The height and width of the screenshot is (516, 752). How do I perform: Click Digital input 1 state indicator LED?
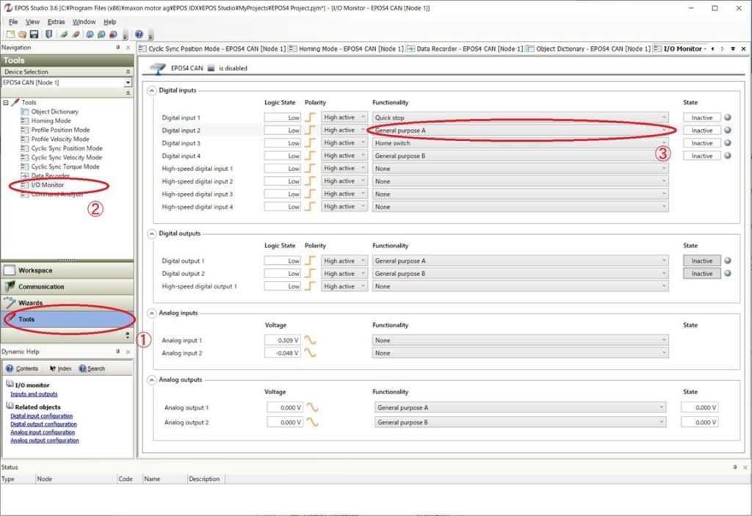pos(727,117)
